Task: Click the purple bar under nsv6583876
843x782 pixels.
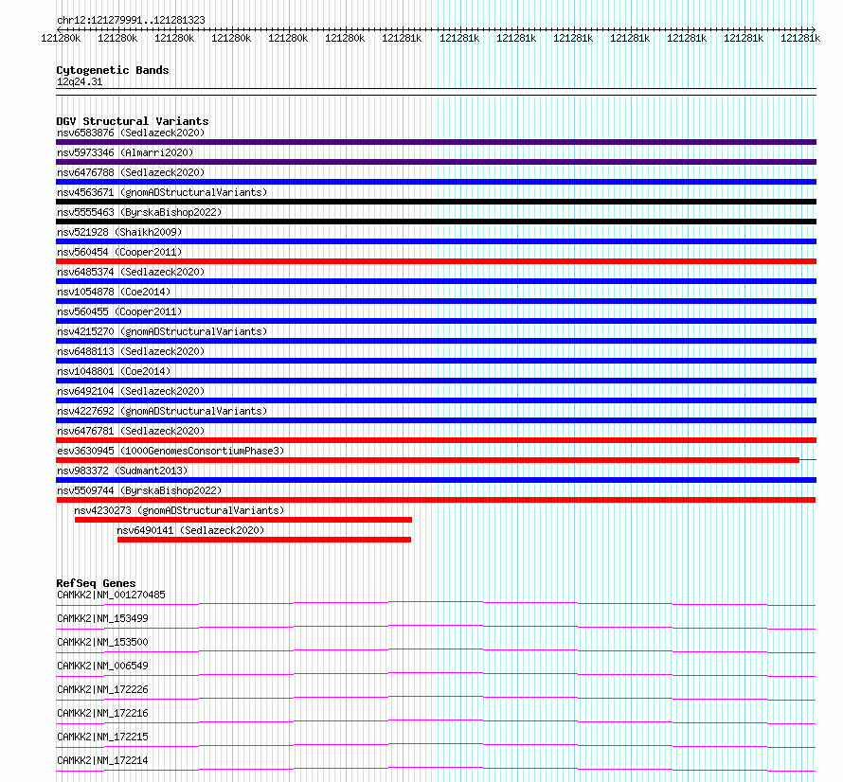Action: (x=436, y=142)
